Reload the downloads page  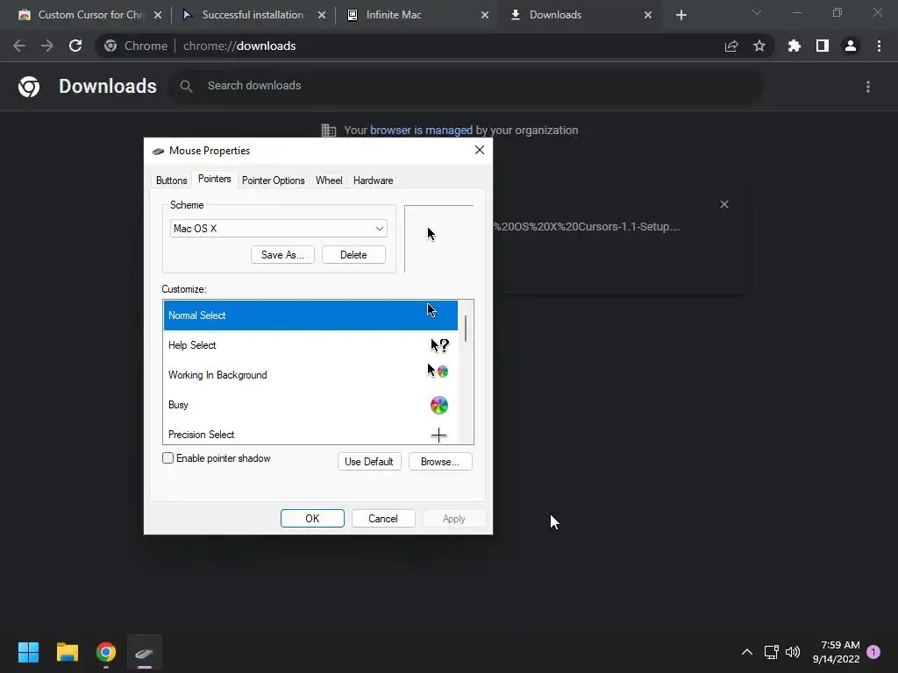click(x=75, y=46)
